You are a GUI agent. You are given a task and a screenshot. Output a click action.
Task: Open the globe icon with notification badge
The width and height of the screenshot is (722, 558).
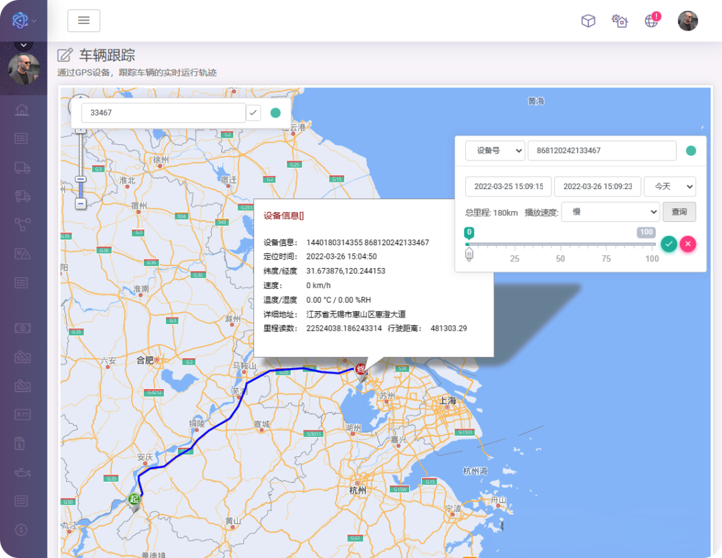click(651, 21)
